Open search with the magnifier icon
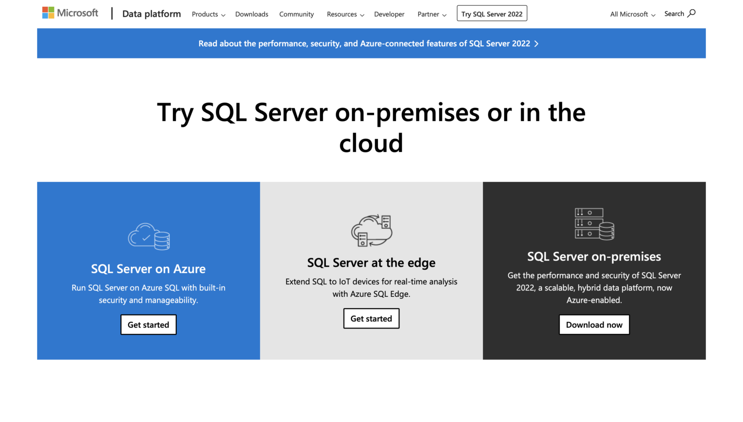743x422 pixels. pyautogui.click(x=692, y=14)
